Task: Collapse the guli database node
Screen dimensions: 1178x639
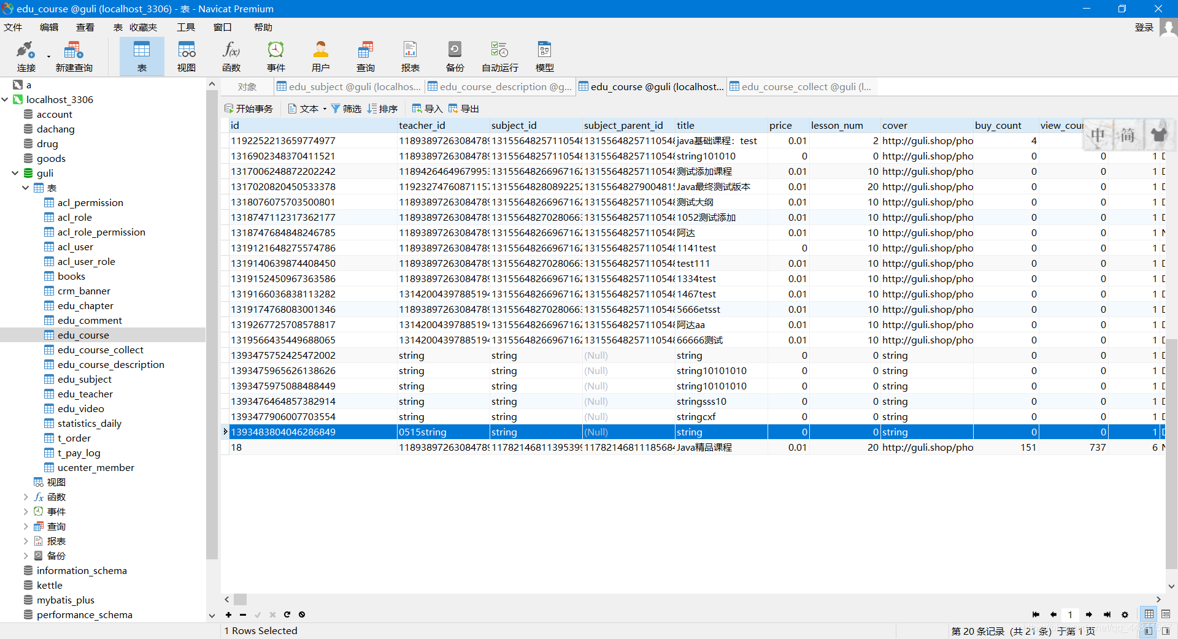Action: [x=15, y=173]
